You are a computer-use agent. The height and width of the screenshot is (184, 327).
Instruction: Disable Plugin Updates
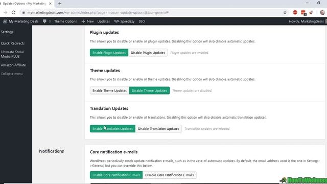[148, 53]
